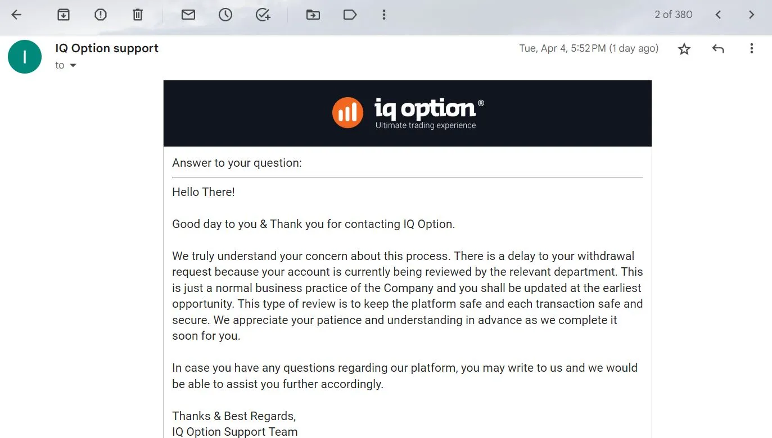
Task: Expand recipient details arrow next to 'to'
Action: click(73, 66)
